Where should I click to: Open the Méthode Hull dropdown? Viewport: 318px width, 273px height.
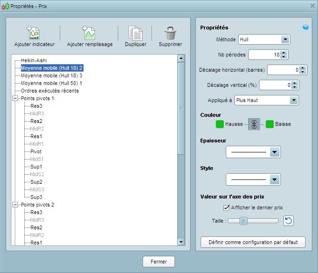tap(285, 39)
